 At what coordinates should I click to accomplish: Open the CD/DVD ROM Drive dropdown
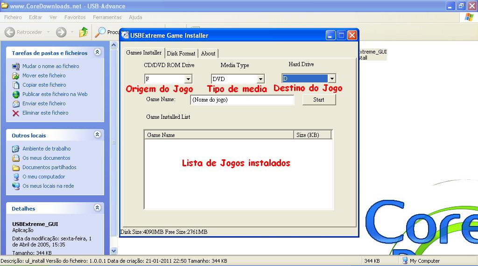(x=188, y=79)
